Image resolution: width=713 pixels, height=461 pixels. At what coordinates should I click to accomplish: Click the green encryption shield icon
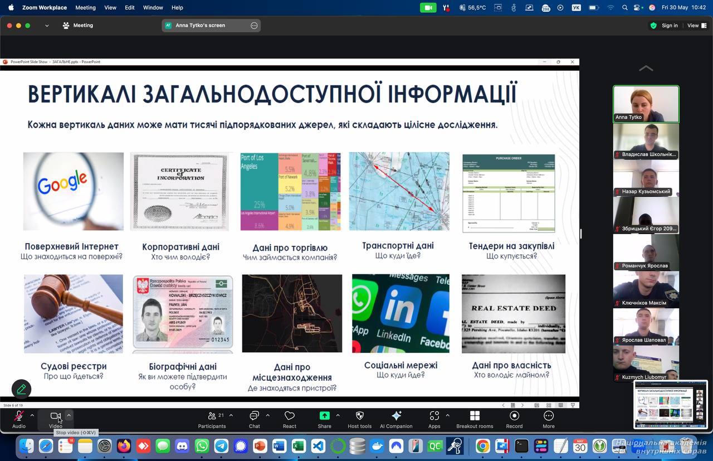pos(653,26)
